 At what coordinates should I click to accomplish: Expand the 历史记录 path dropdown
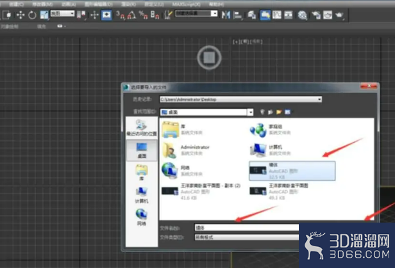click(319, 100)
